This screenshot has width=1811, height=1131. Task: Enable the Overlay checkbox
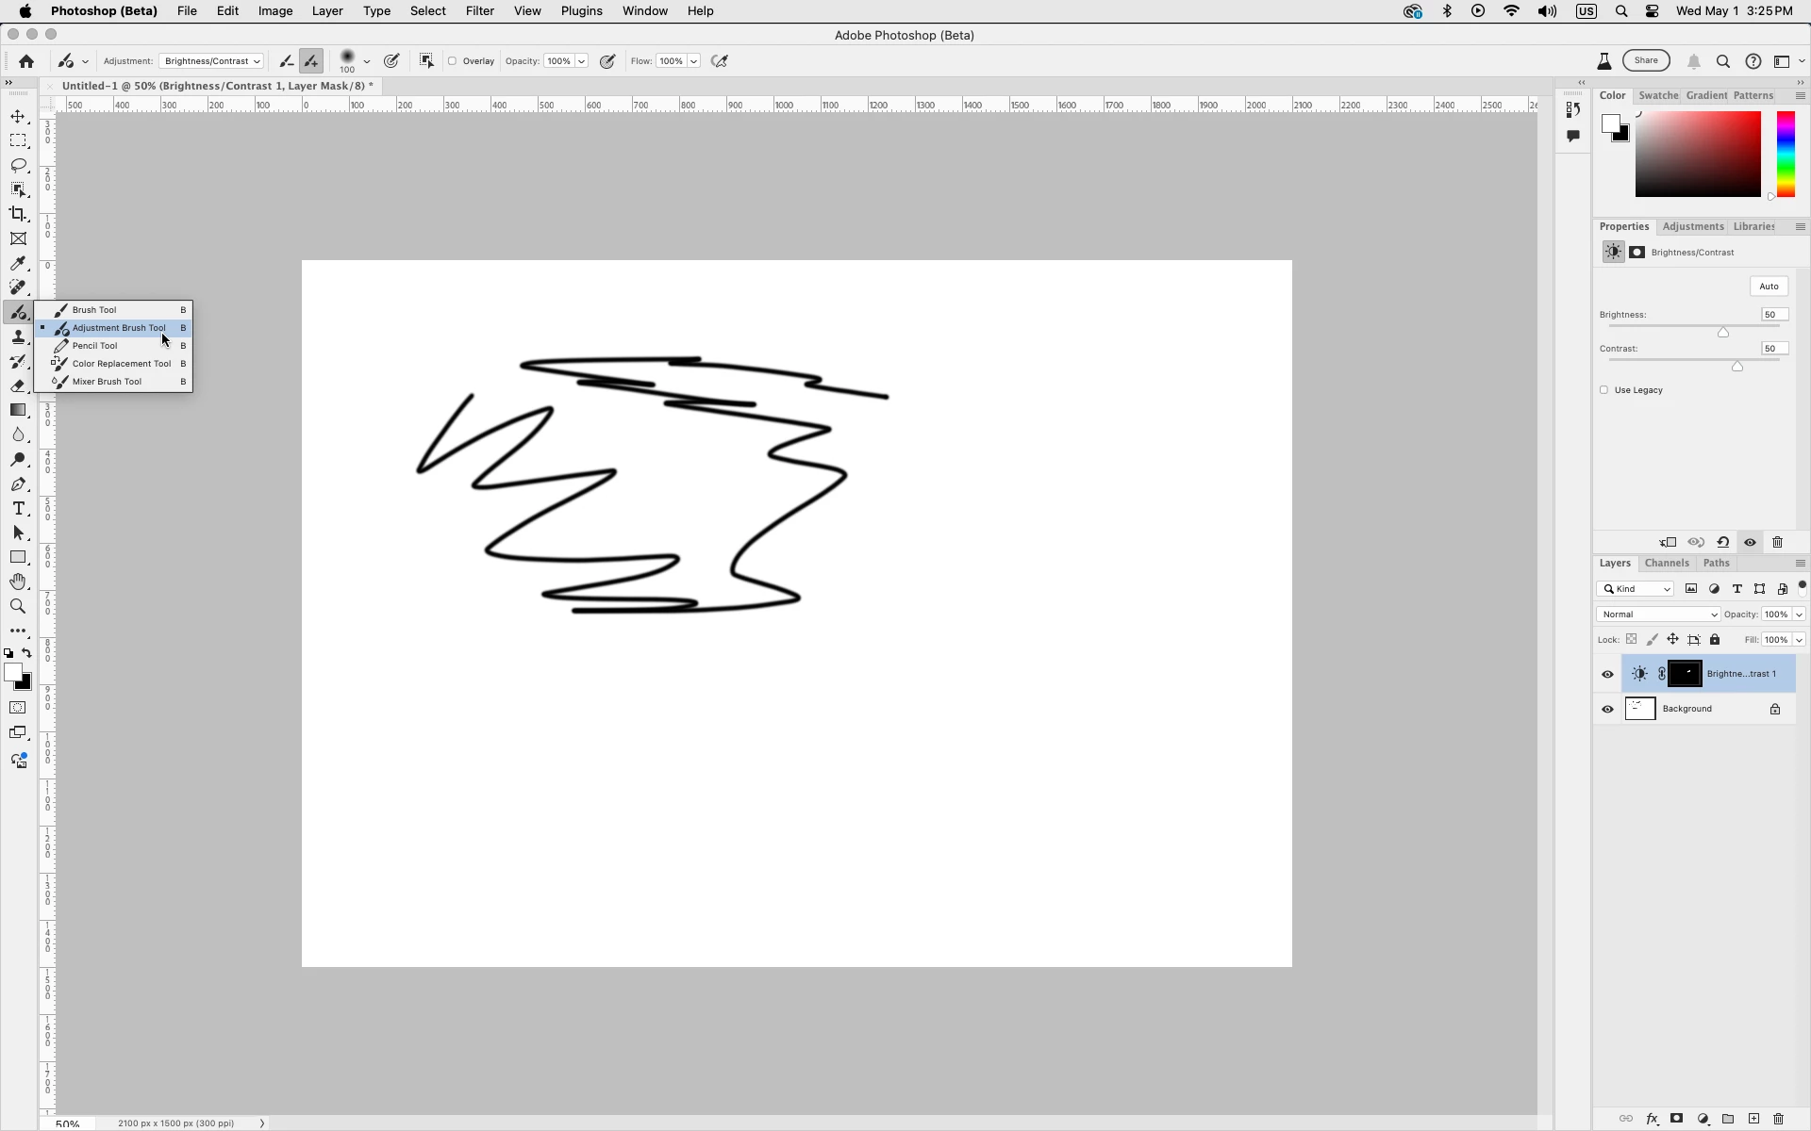click(x=453, y=61)
